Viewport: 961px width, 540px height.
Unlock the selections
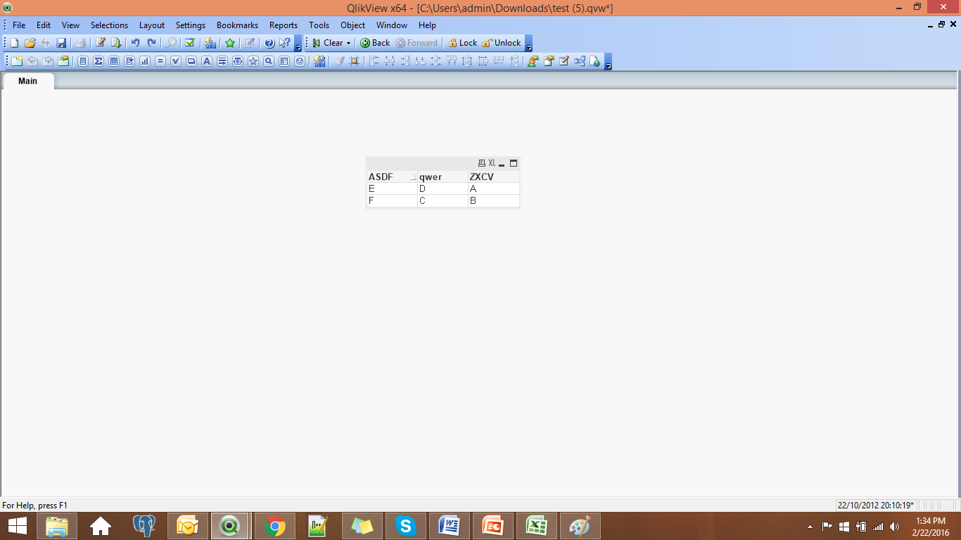point(502,43)
